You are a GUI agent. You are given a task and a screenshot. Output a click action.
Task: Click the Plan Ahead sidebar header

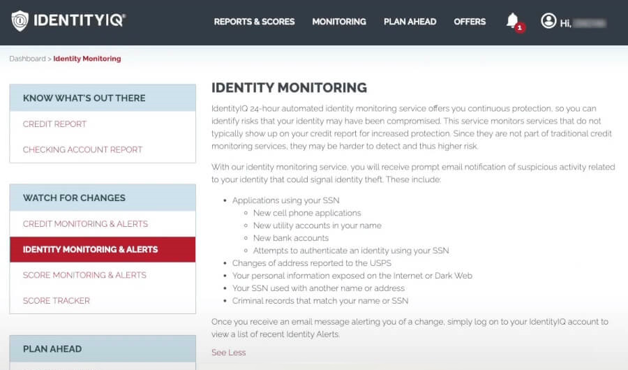tap(103, 349)
